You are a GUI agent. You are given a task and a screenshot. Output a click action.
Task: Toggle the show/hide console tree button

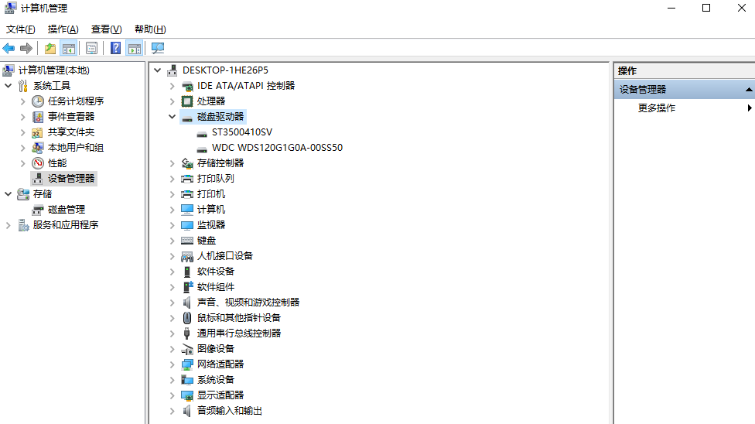(68, 48)
